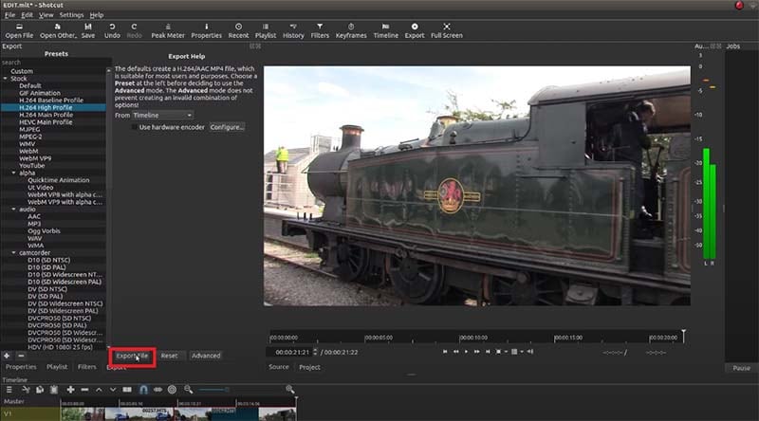This screenshot has height=421, width=759.
Task: Open the Keyframes panel
Action: 351,30
